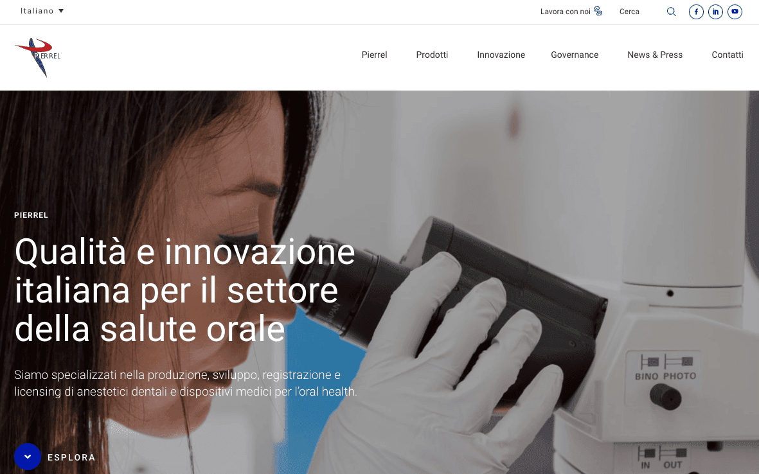This screenshot has width=759, height=474.
Task: Open the Contatti page link
Action: point(727,55)
